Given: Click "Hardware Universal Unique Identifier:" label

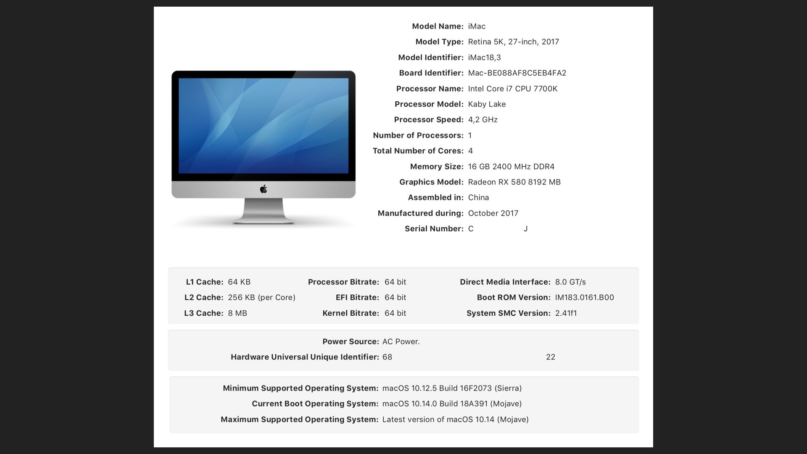Looking at the screenshot, I should point(305,357).
